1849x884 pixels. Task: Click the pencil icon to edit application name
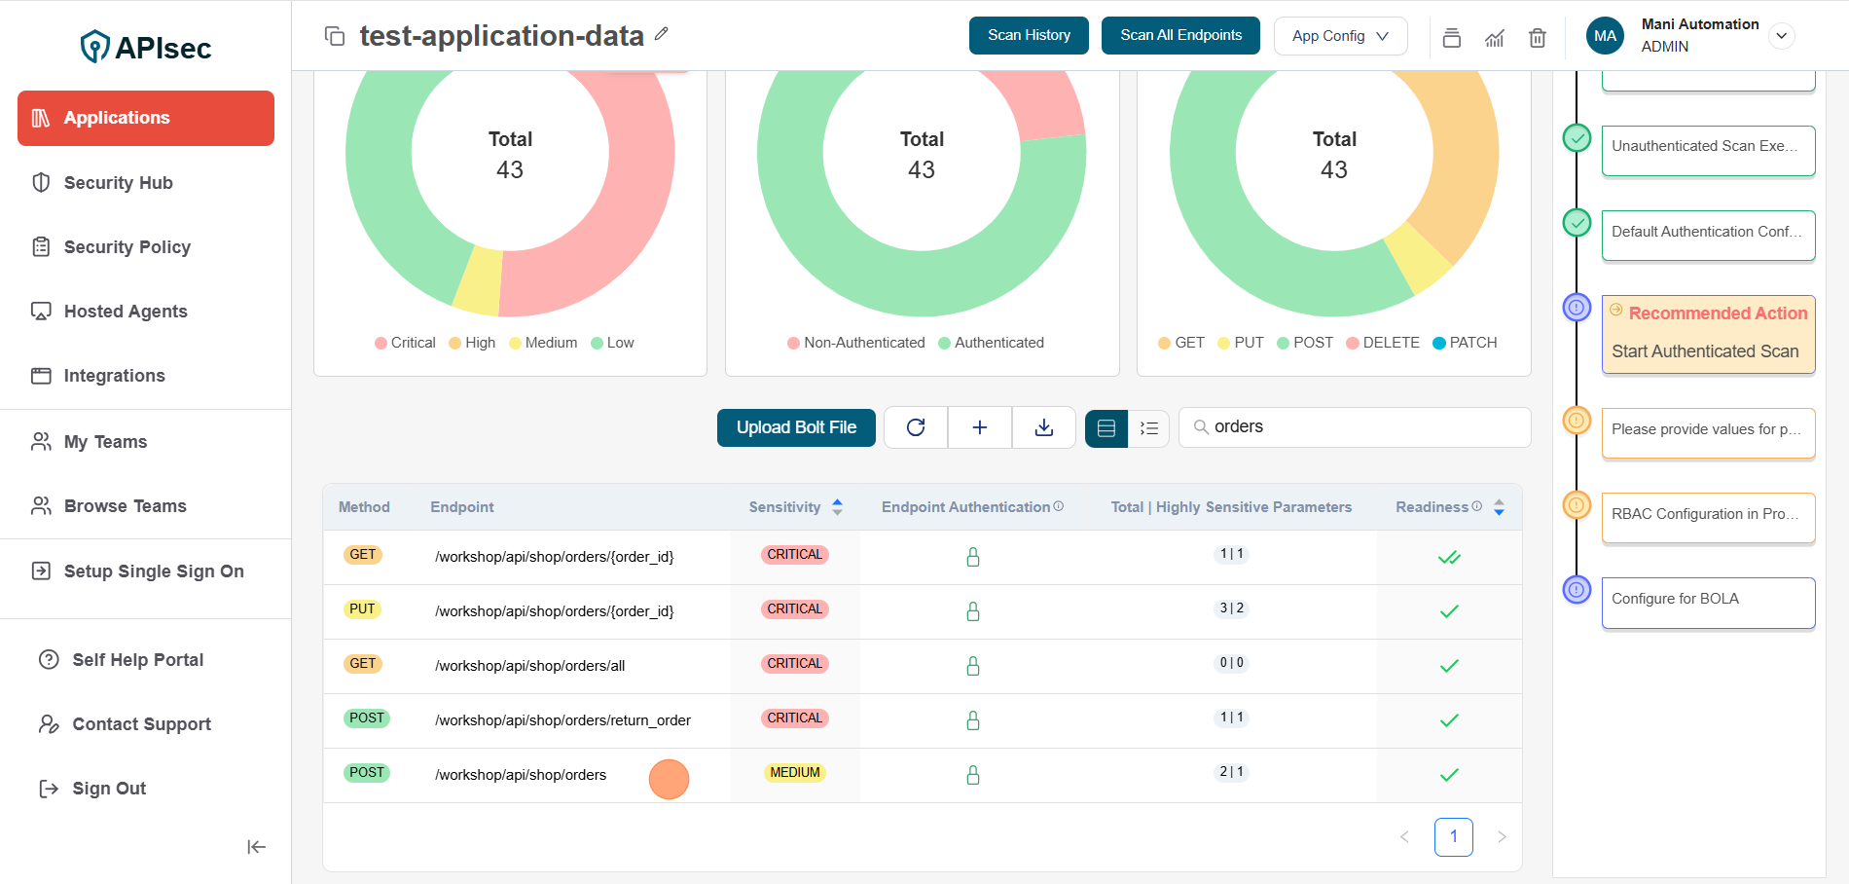[x=662, y=34]
